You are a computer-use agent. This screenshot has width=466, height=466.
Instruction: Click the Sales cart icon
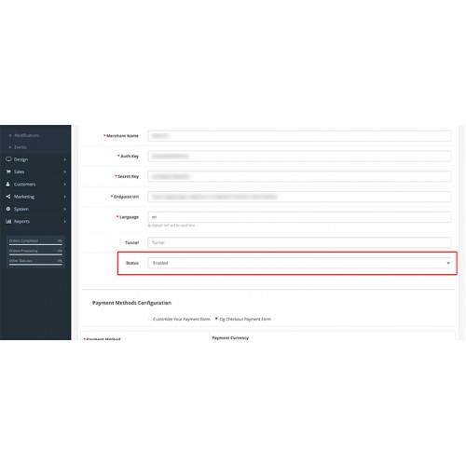8,171
